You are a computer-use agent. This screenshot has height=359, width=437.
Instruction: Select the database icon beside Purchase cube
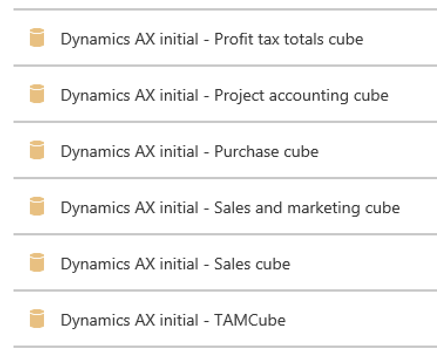point(37,151)
